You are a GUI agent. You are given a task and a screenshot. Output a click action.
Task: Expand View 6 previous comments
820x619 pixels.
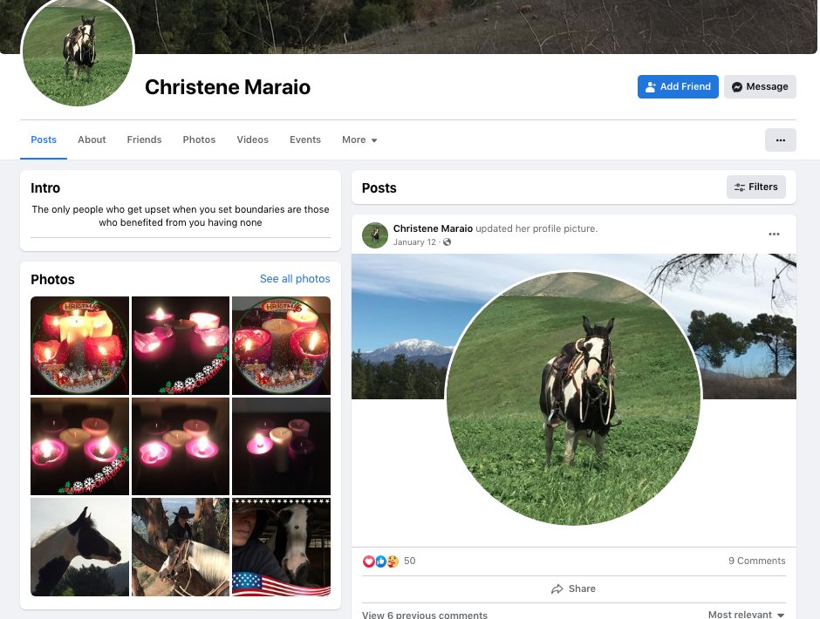coord(425,615)
